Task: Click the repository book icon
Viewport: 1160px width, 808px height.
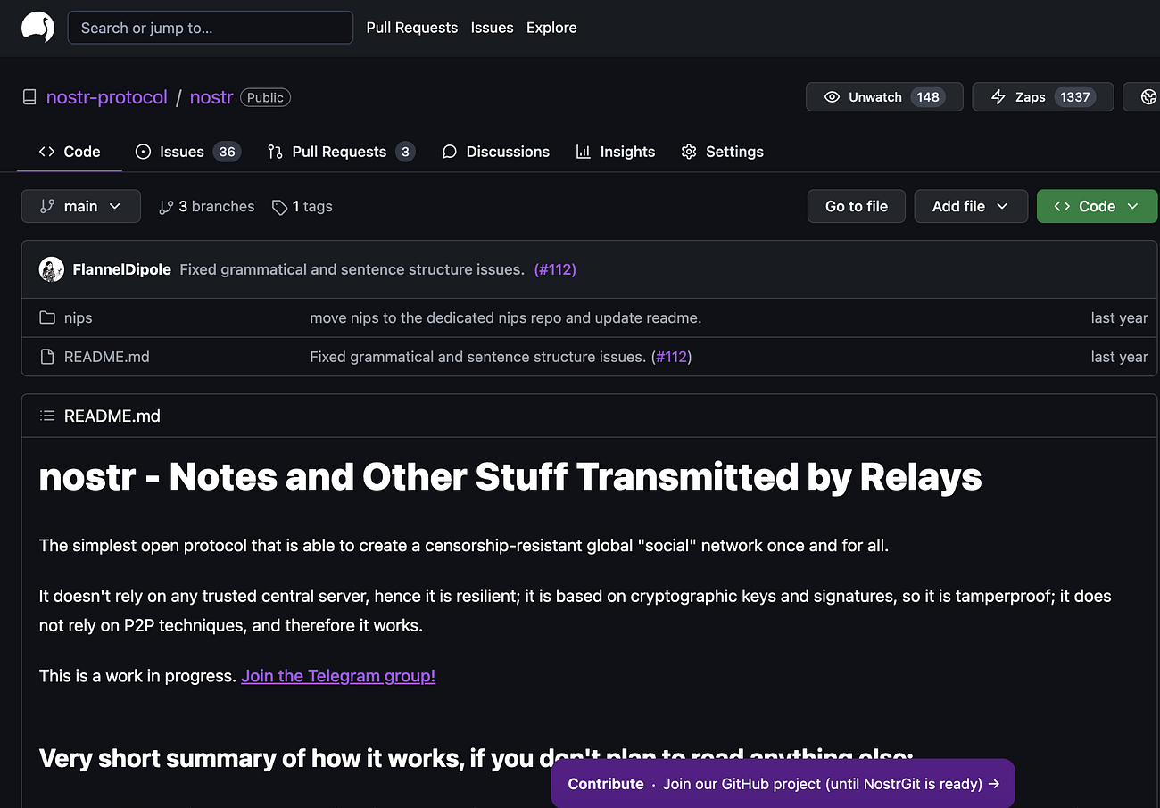Action: (x=29, y=97)
